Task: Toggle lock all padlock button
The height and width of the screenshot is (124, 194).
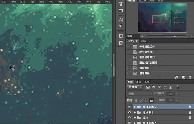Action: (x=151, y=100)
